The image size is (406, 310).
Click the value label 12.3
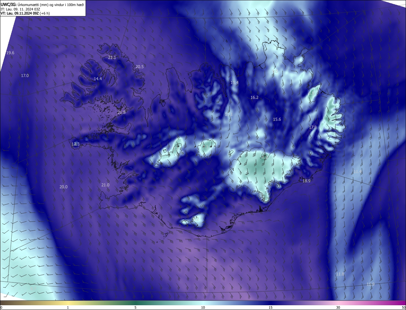[x=75, y=144]
